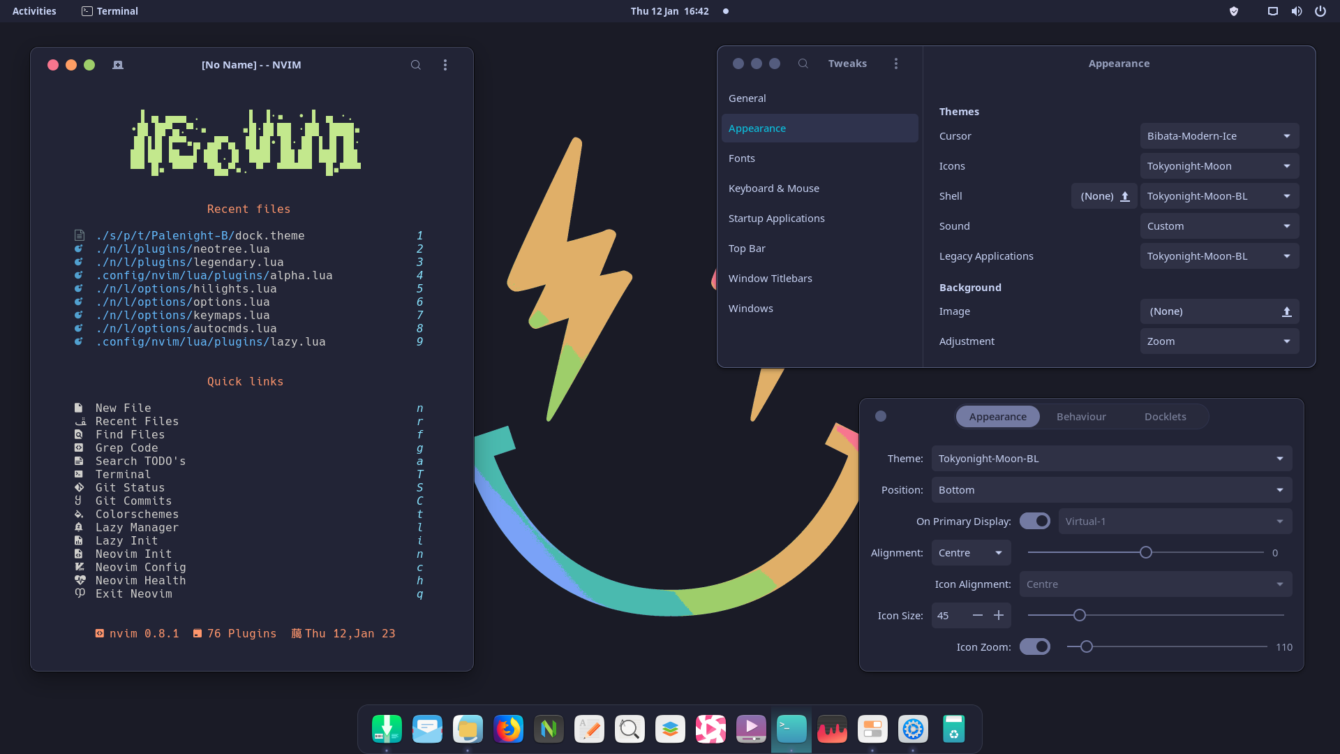The width and height of the screenshot is (1340, 754).
Task: Adjust the Icon Zoom slider
Action: click(x=1167, y=647)
